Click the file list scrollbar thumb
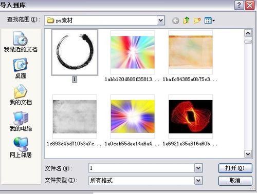This screenshot has height=194, width=257. [248, 42]
